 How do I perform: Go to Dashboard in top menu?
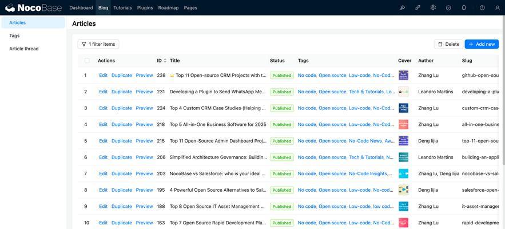81,8
